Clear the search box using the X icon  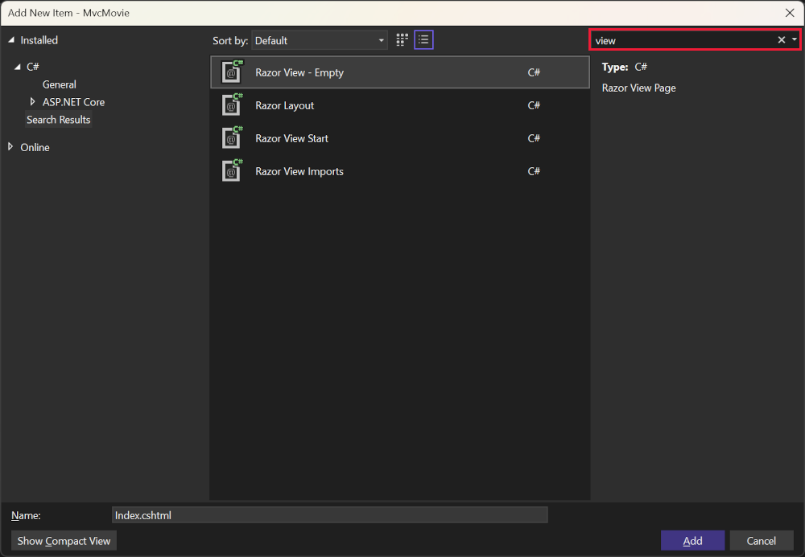(x=781, y=39)
